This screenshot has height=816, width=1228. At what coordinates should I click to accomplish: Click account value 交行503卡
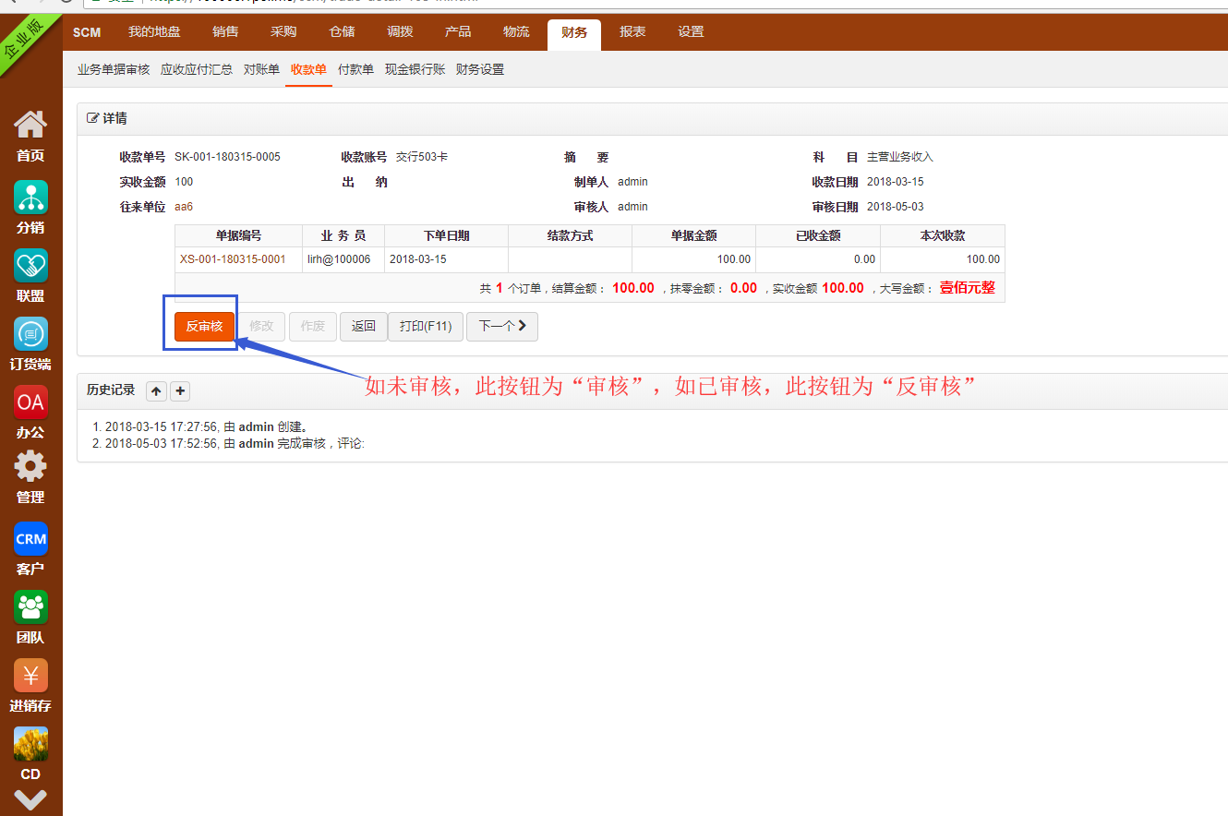pos(422,157)
